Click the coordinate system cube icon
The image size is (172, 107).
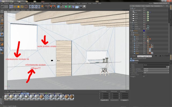point(42,7)
